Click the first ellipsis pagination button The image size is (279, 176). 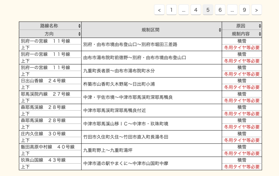click(184, 10)
